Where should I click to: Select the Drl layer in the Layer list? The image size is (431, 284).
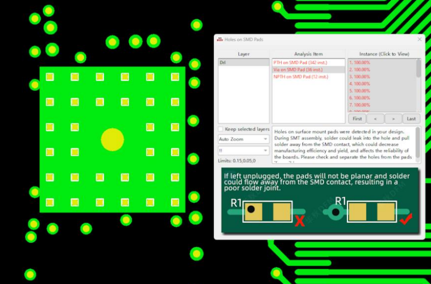tap(243, 63)
